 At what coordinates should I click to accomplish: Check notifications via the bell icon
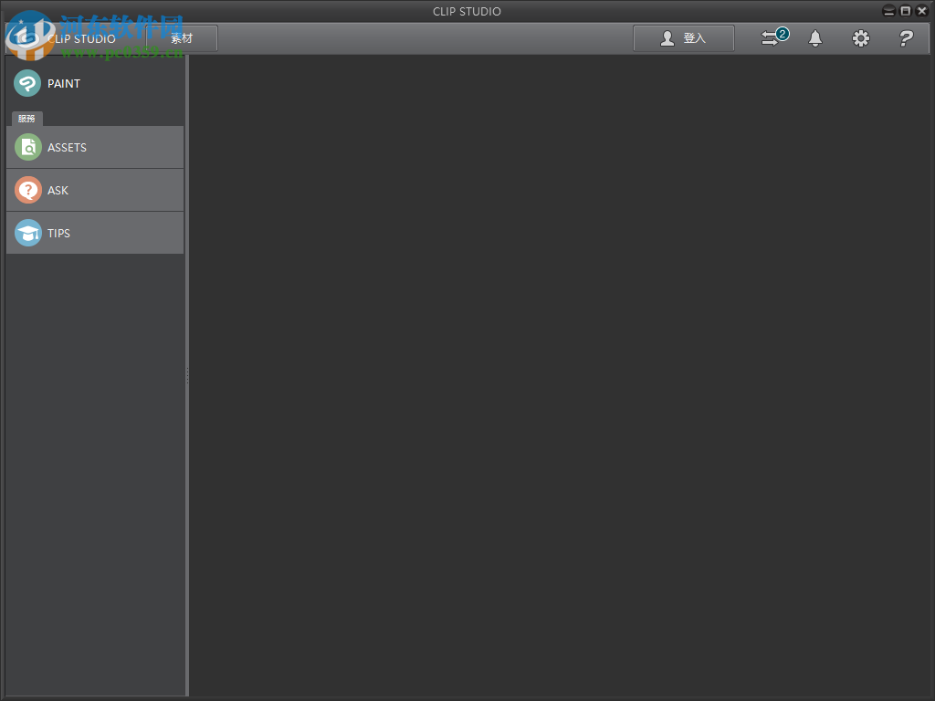(815, 38)
